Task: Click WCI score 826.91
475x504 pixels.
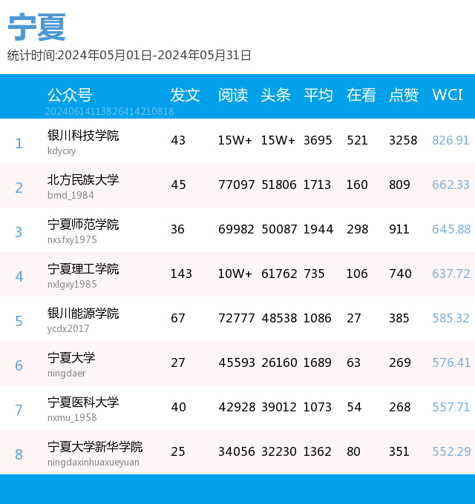Action: click(x=451, y=140)
